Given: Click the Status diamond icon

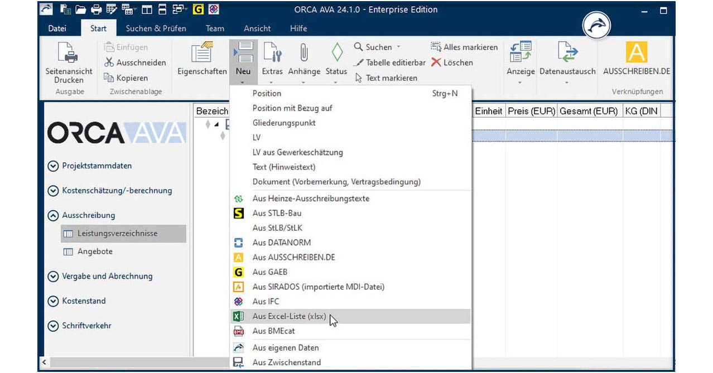Looking at the screenshot, I should 336,53.
